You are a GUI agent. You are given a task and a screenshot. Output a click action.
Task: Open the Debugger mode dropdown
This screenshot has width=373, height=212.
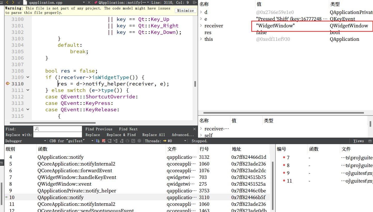coord(45,141)
